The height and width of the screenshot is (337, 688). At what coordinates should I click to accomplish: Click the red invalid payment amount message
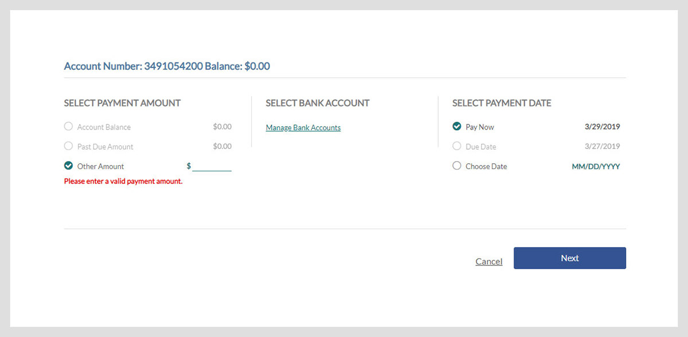[x=123, y=182]
